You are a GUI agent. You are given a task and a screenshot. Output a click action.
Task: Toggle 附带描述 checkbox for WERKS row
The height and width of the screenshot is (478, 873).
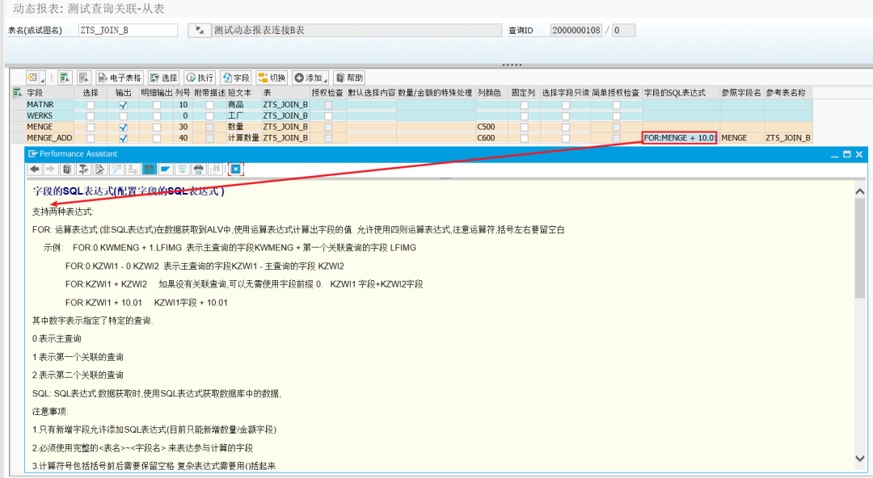tap(209, 115)
